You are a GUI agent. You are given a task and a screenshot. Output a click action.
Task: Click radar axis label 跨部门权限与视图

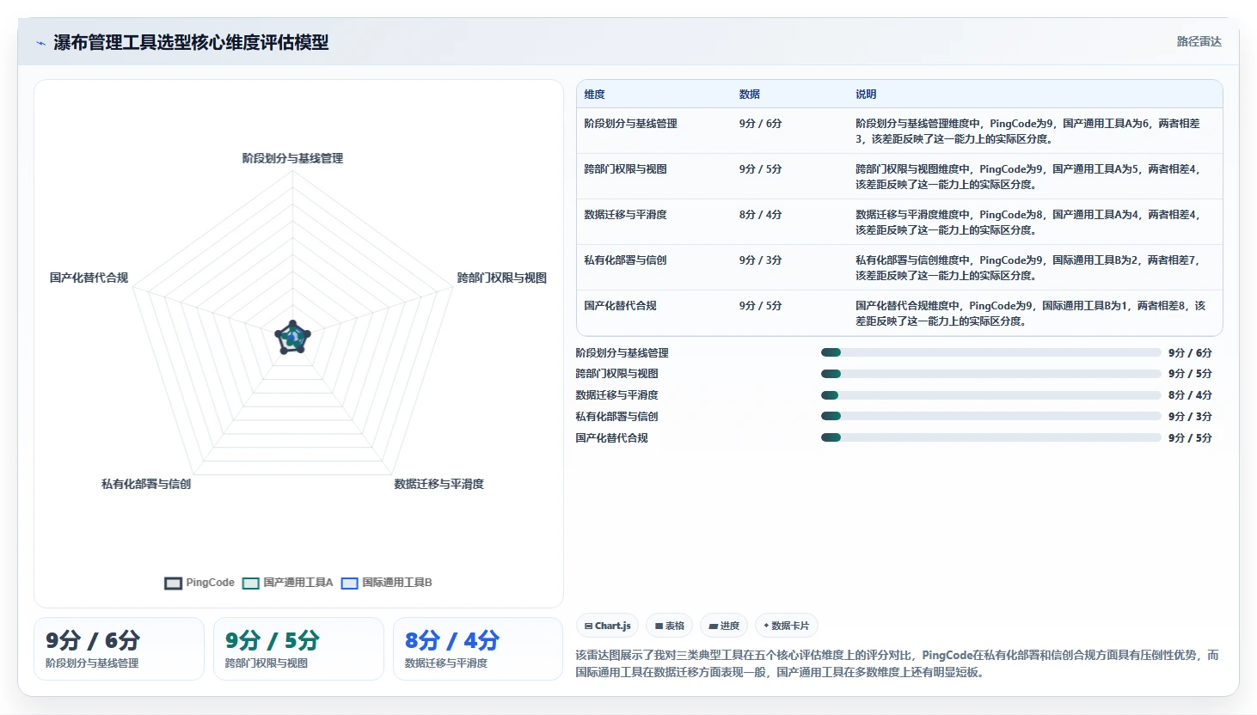[502, 278]
